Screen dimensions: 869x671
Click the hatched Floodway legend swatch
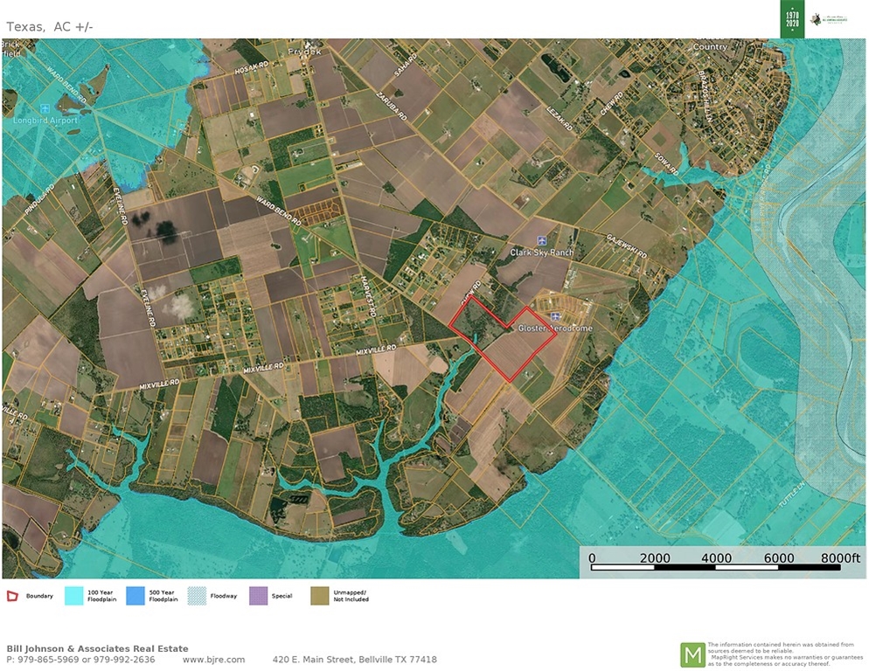(198, 597)
